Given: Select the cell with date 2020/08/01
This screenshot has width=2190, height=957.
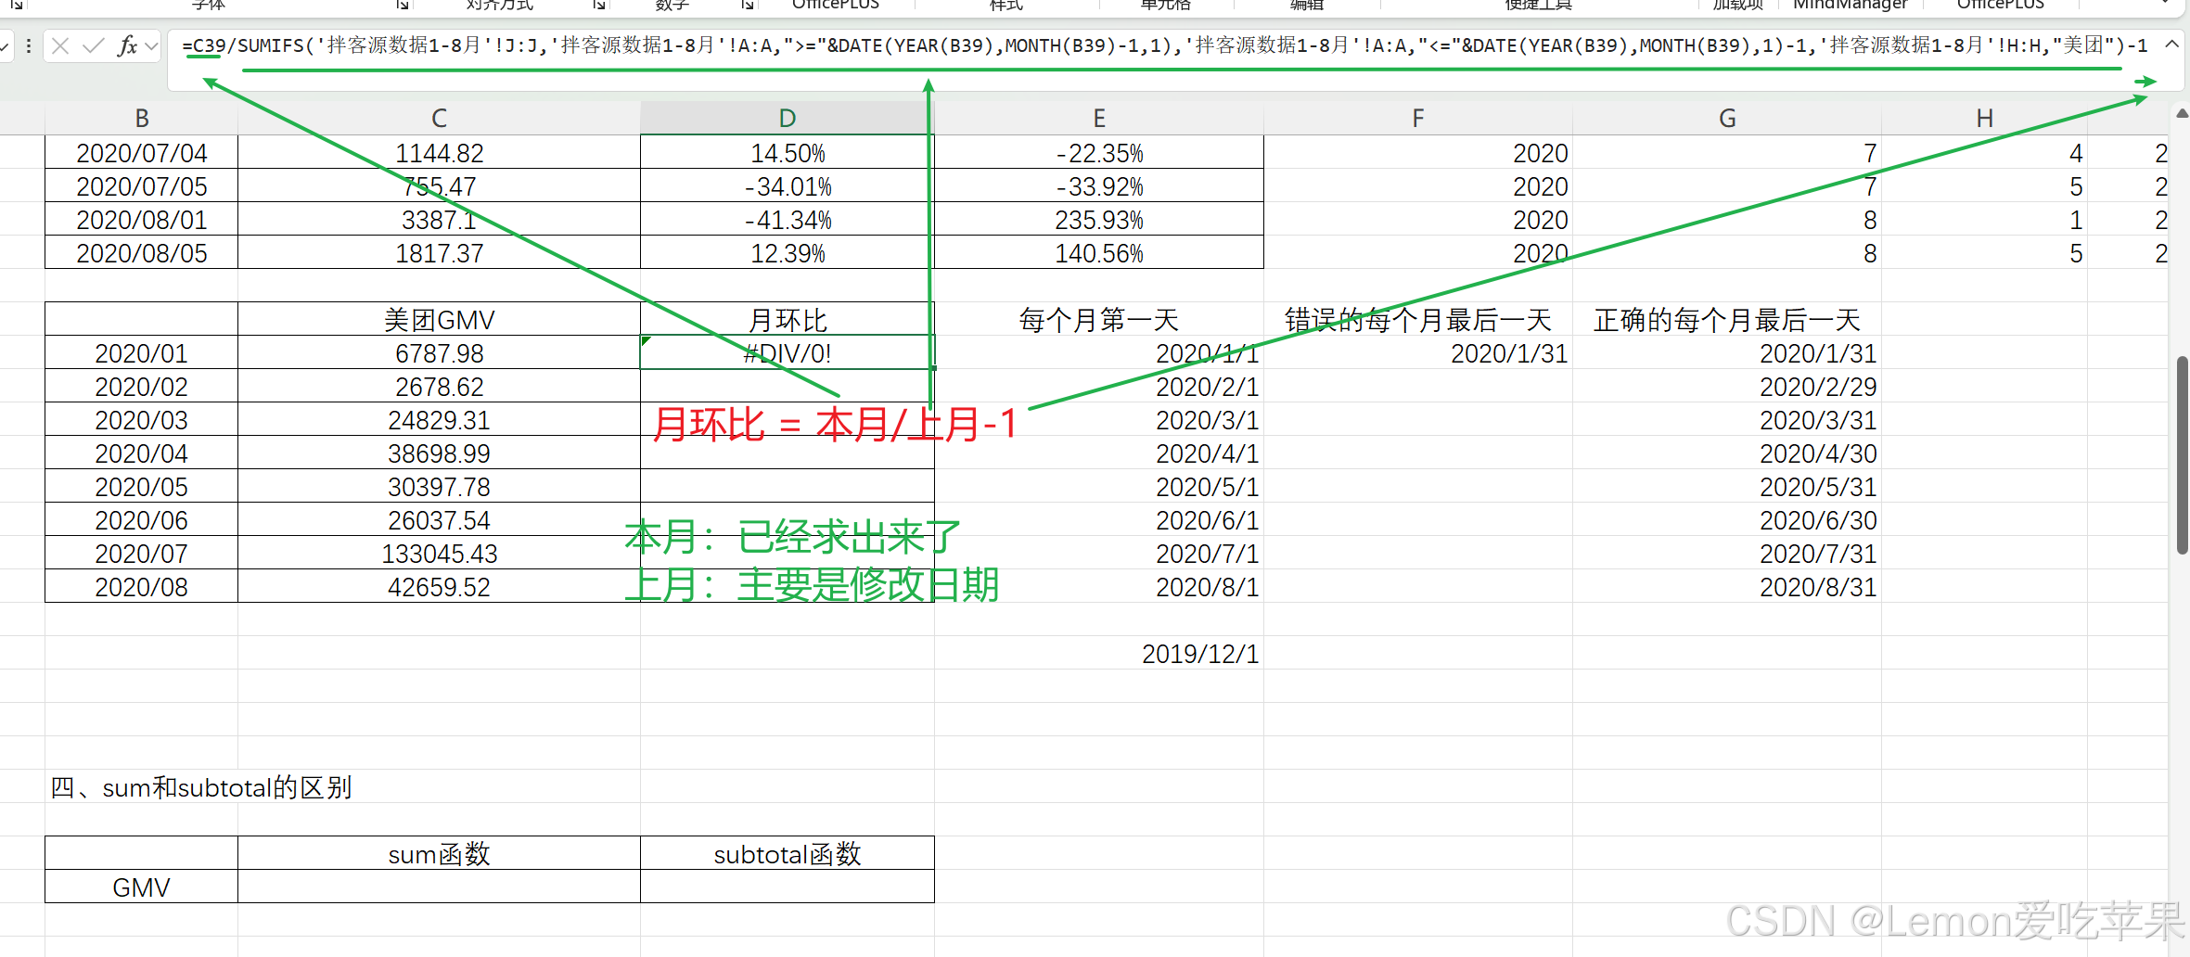Looking at the screenshot, I should click(x=141, y=219).
